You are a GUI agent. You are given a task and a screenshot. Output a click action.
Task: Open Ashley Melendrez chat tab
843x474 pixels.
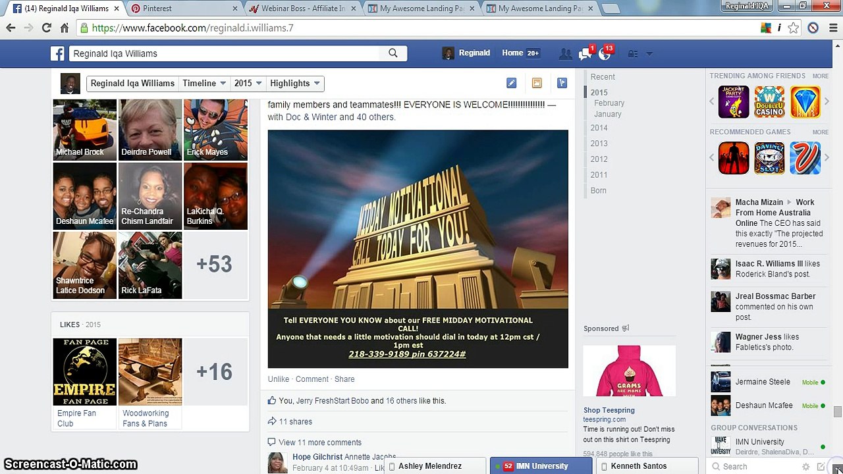(435, 466)
